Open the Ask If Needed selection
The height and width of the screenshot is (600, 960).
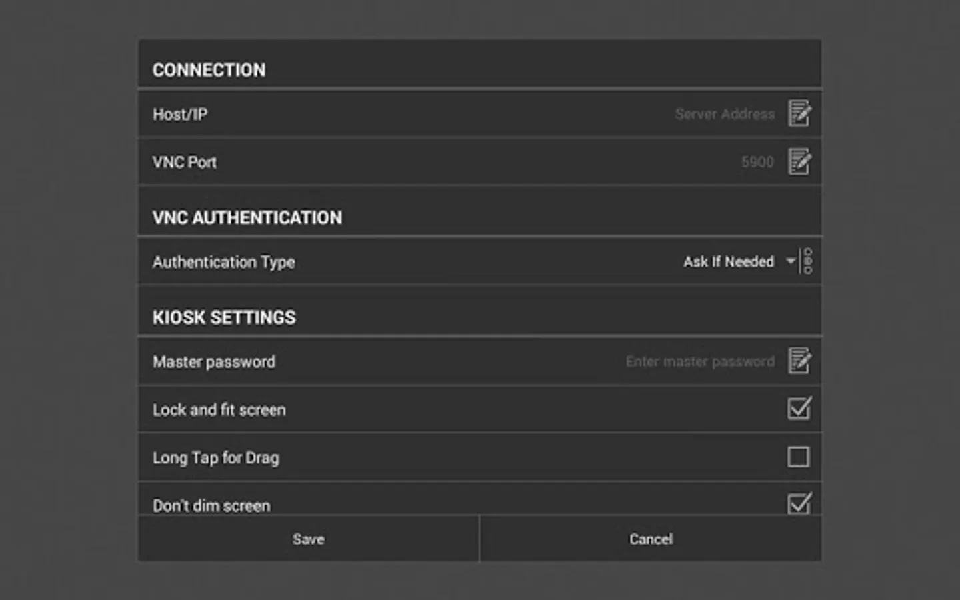tap(728, 261)
